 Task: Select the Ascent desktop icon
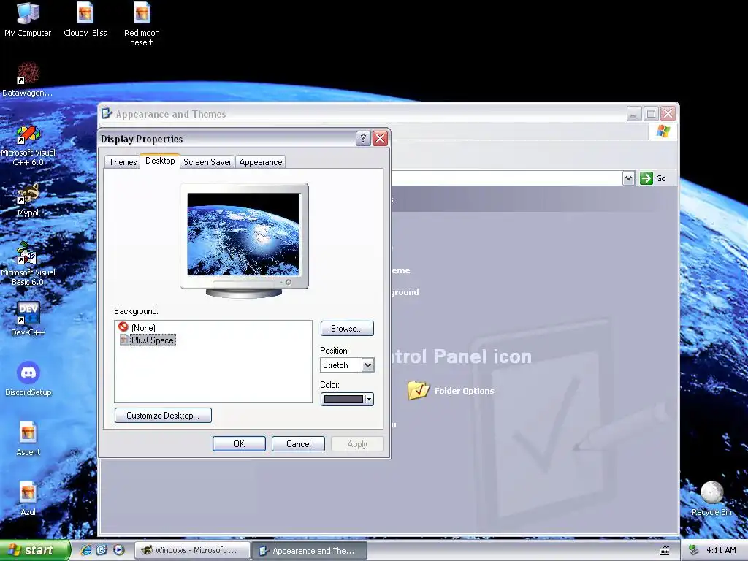point(28,439)
